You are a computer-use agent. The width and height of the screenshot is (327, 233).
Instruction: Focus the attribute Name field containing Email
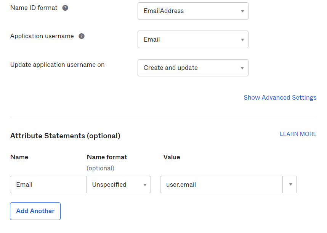(48, 184)
